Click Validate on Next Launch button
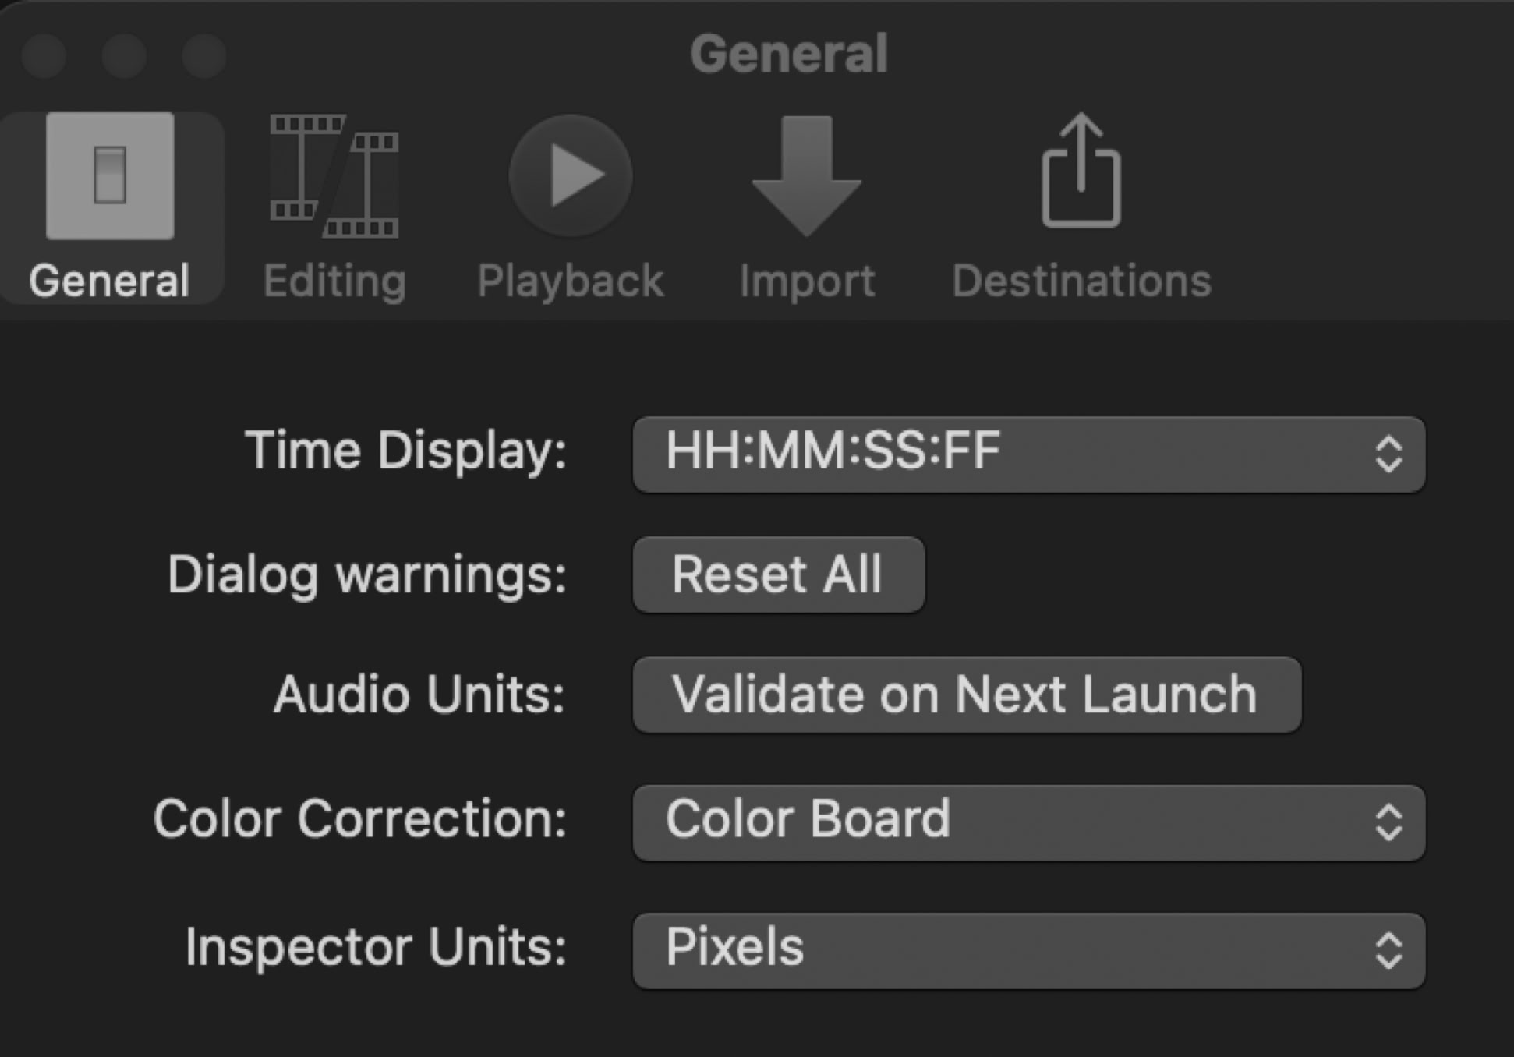1514x1057 pixels. (x=966, y=695)
